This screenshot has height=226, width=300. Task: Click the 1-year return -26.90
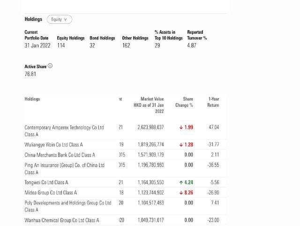click(x=213, y=193)
